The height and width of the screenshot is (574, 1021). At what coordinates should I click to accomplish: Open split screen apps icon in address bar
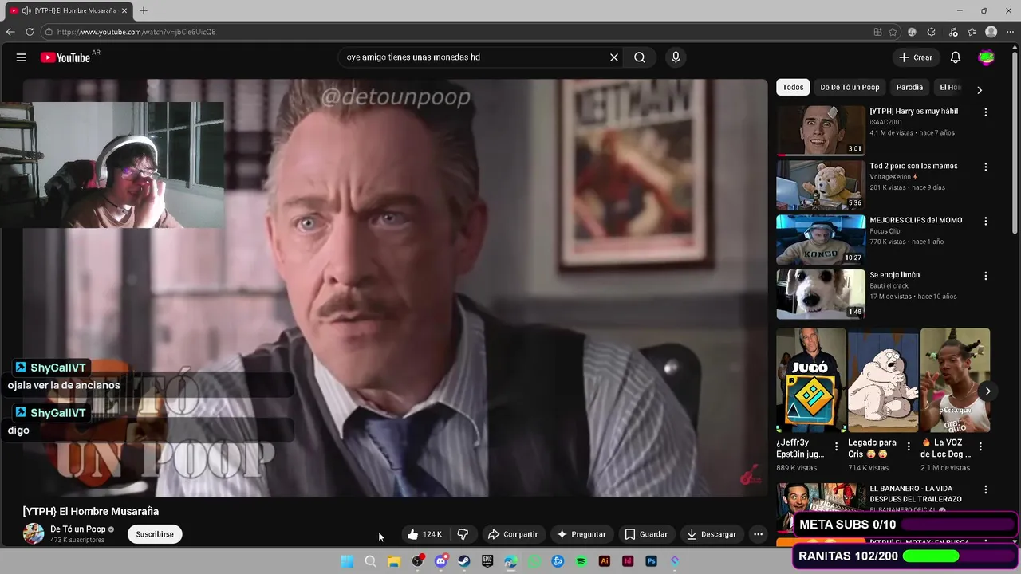tap(877, 32)
